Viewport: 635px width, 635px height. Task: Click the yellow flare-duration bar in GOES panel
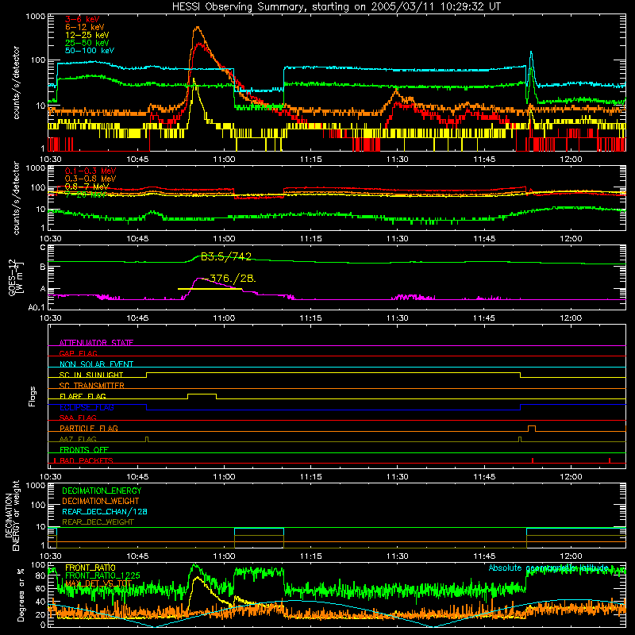[210, 289]
